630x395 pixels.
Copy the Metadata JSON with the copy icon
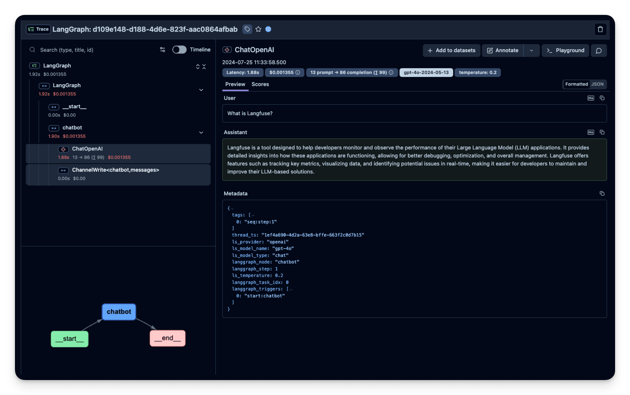click(602, 193)
